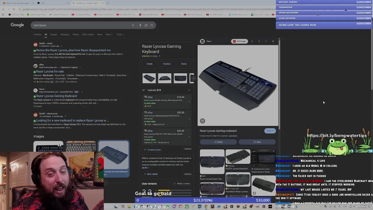Open Xbox app from the taskbar
The width and height of the screenshot is (373, 210).
tap(187, 207)
